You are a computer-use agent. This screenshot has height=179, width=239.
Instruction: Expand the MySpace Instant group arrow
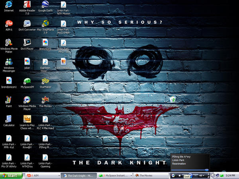(131, 176)
